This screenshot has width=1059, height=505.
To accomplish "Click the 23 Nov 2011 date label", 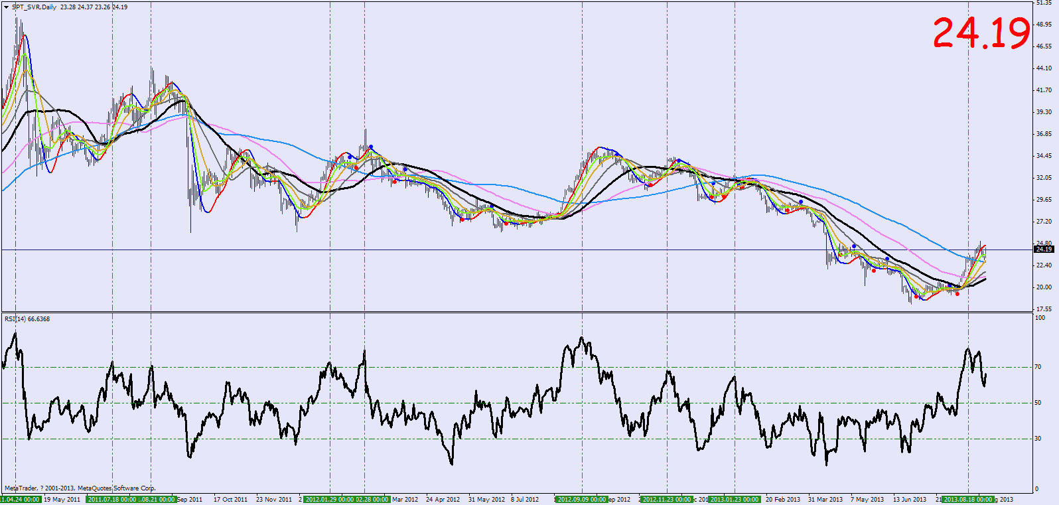I will click(x=274, y=500).
